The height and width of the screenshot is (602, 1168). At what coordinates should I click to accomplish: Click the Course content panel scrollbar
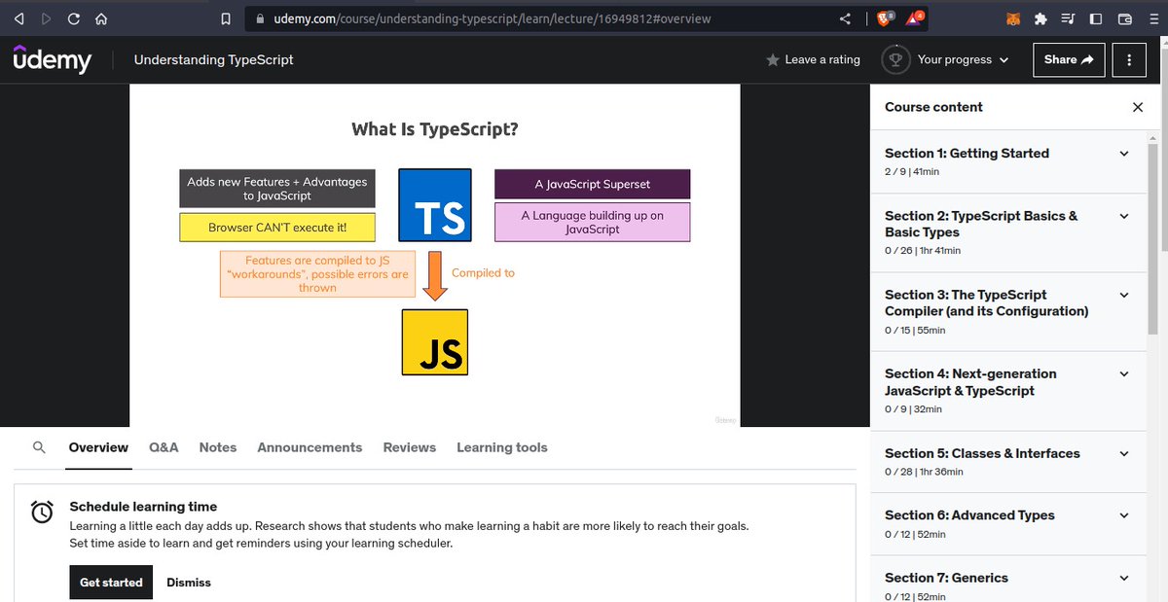pos(1153,237)
